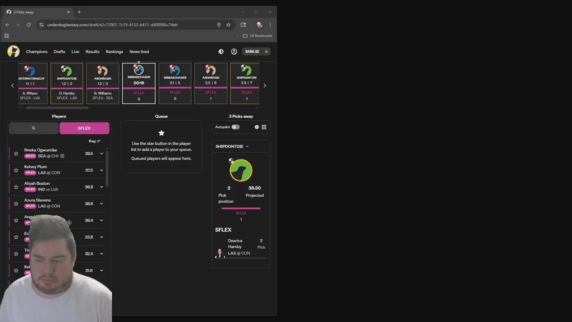
Task: Expand Kelsey Plum player details
Action: pyautogui.click(x=101, y=170)
